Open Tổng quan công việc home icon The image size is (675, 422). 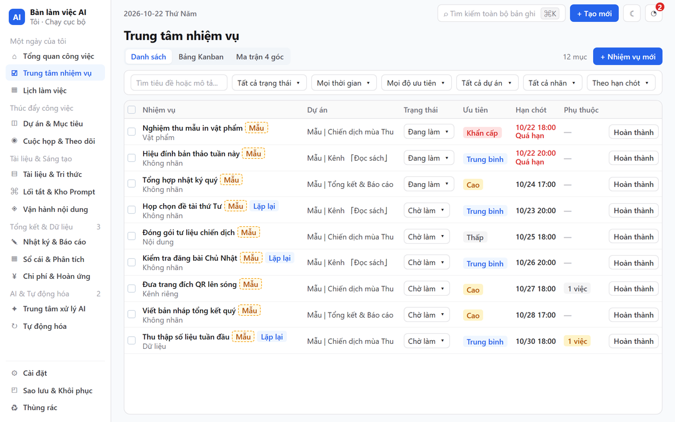(x=14, y=56)
